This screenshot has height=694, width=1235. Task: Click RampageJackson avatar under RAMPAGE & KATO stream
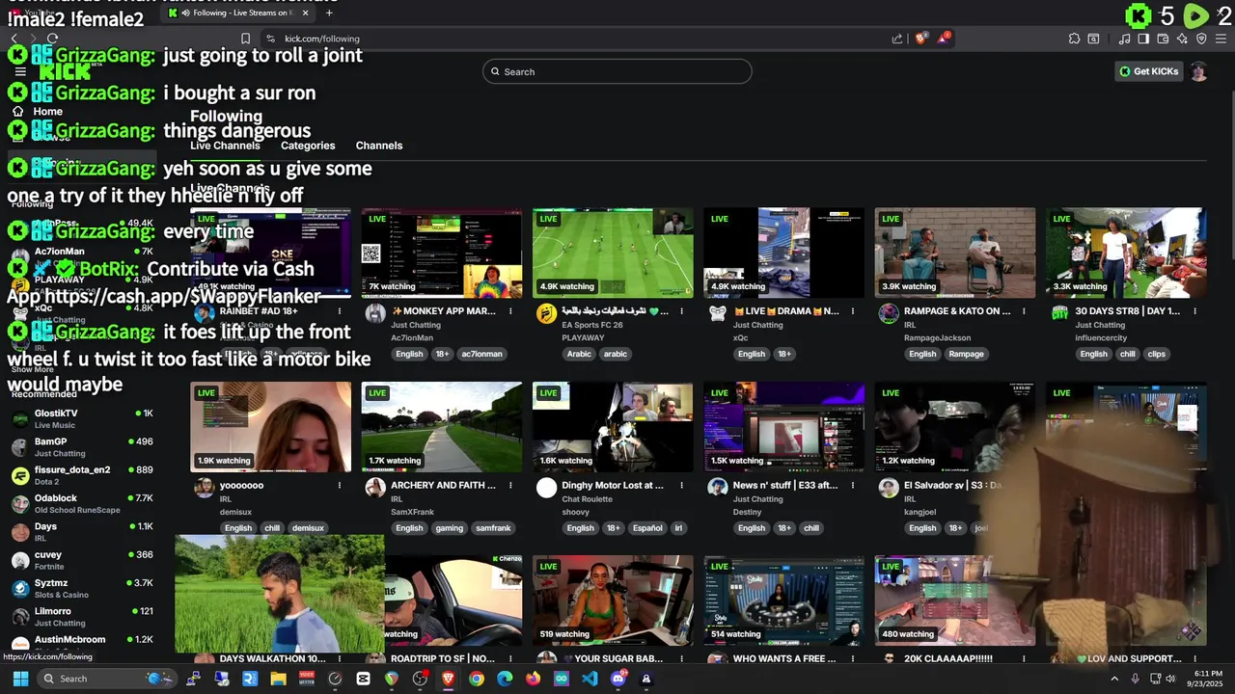click(889, 312)
